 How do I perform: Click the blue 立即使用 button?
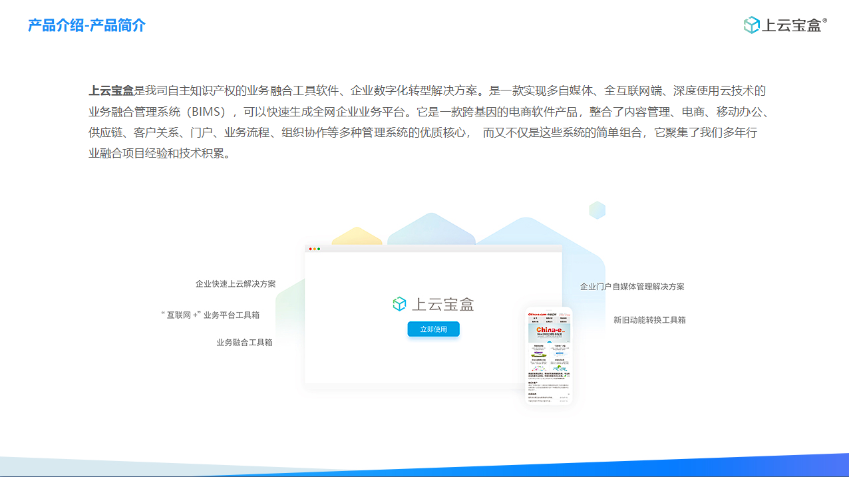(433, 329)
